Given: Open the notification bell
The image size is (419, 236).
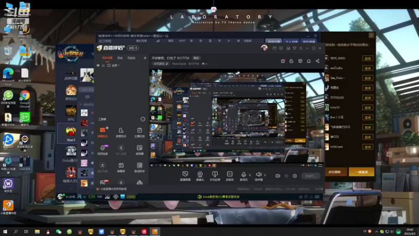Looking at the screenshot, I should 308,61.
